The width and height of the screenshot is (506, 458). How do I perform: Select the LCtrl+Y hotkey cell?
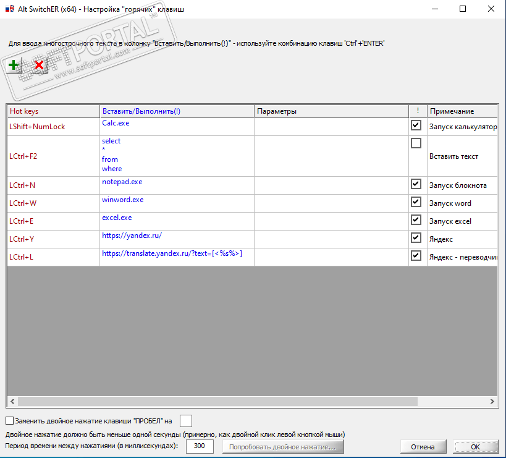[x=53, y=239]
